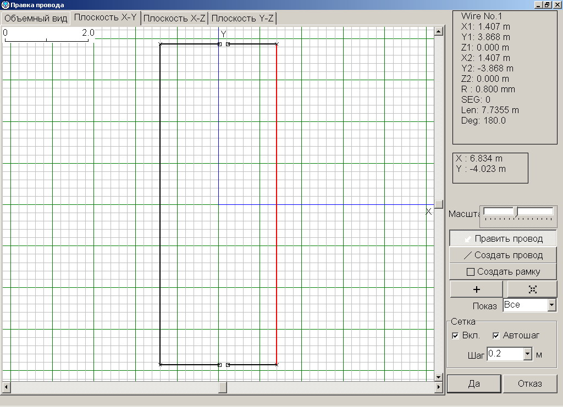Click the horizontal scrollbar left arrow
563x407 pixels.
coord(6,388)
